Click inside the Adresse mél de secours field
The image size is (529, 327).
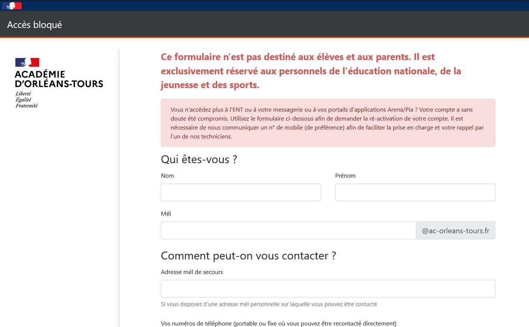328,289
